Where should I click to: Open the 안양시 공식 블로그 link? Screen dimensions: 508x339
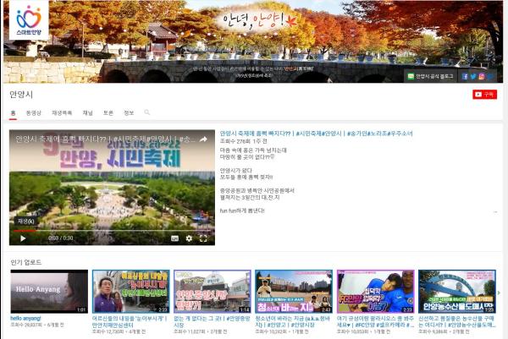coord(431,76)
